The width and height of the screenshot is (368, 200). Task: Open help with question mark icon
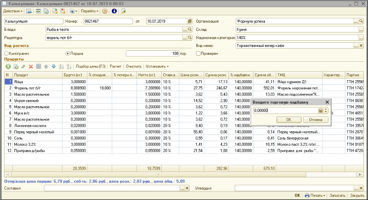point(105,11)
